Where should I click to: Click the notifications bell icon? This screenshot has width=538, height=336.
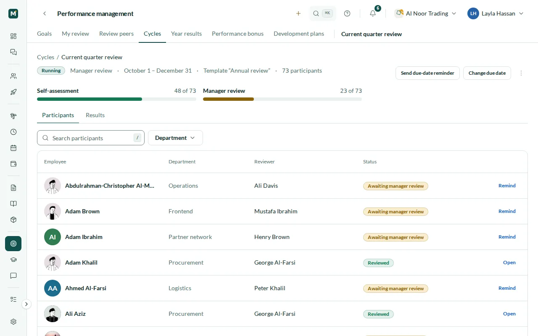[373, 13]
